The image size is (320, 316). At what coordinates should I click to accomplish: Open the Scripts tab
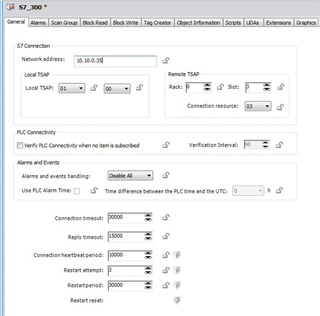tap(233, 22)
